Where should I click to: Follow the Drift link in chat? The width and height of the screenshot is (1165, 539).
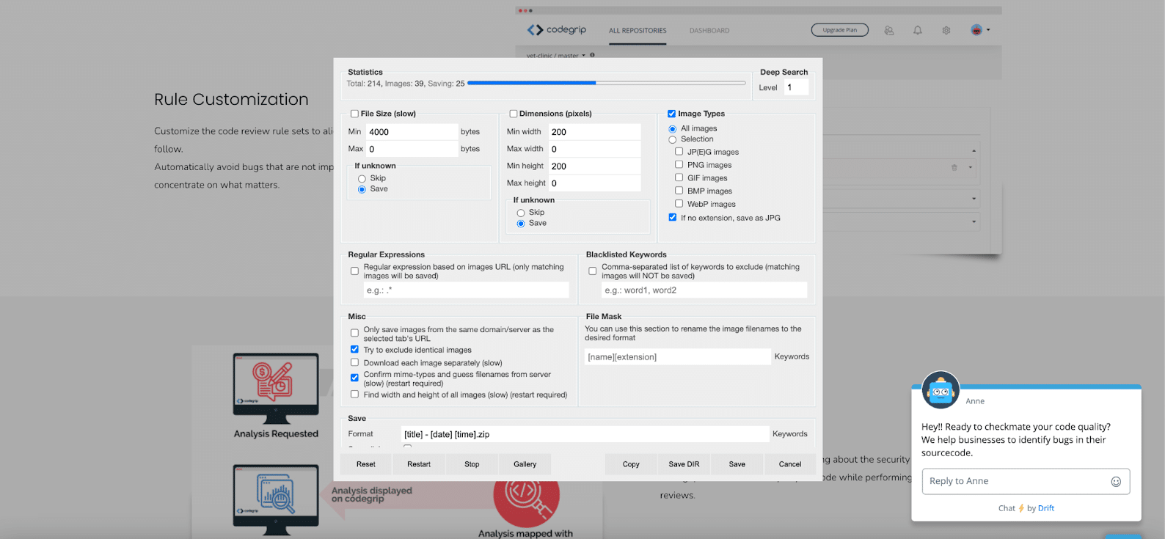(x=1046, y=508)
